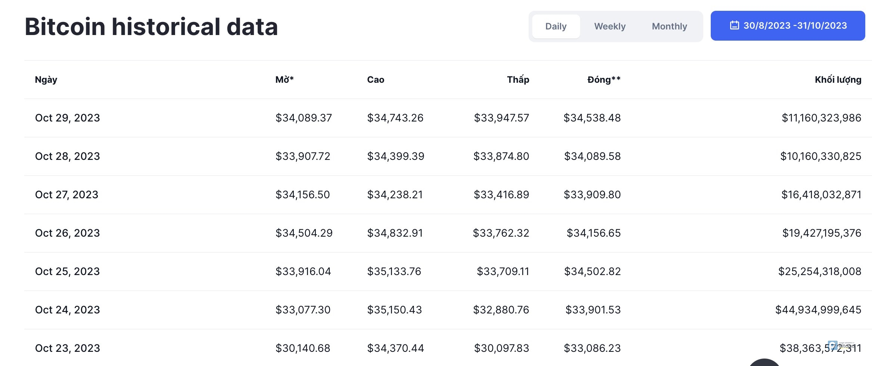Switch to Monthly interval tab
The image size is (872, 366).
pyautogui.click(x=669, y=26)
